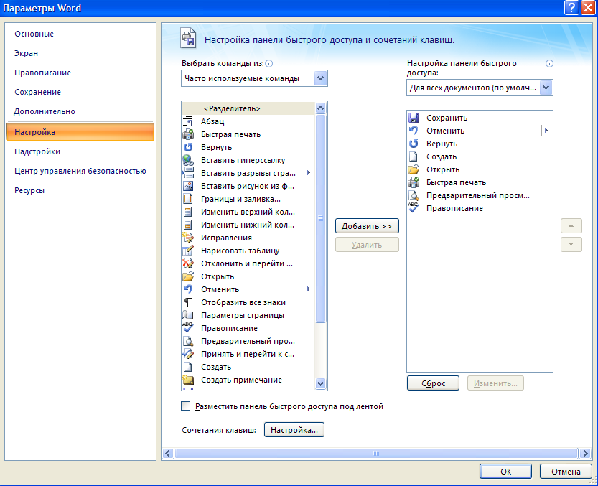This screenshot has width=598, height=486.
Task: Click the Сброс button
Action: click(434, 383)
